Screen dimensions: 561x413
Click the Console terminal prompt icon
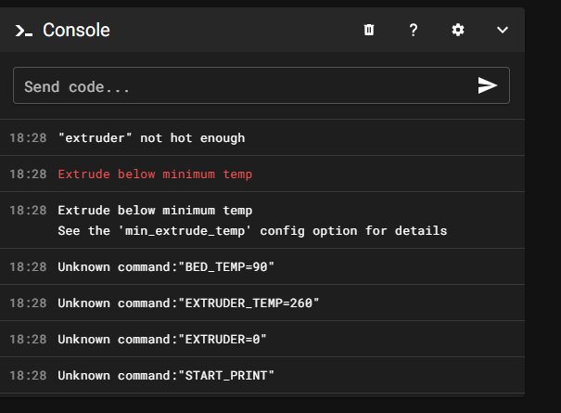pos(24,31)
